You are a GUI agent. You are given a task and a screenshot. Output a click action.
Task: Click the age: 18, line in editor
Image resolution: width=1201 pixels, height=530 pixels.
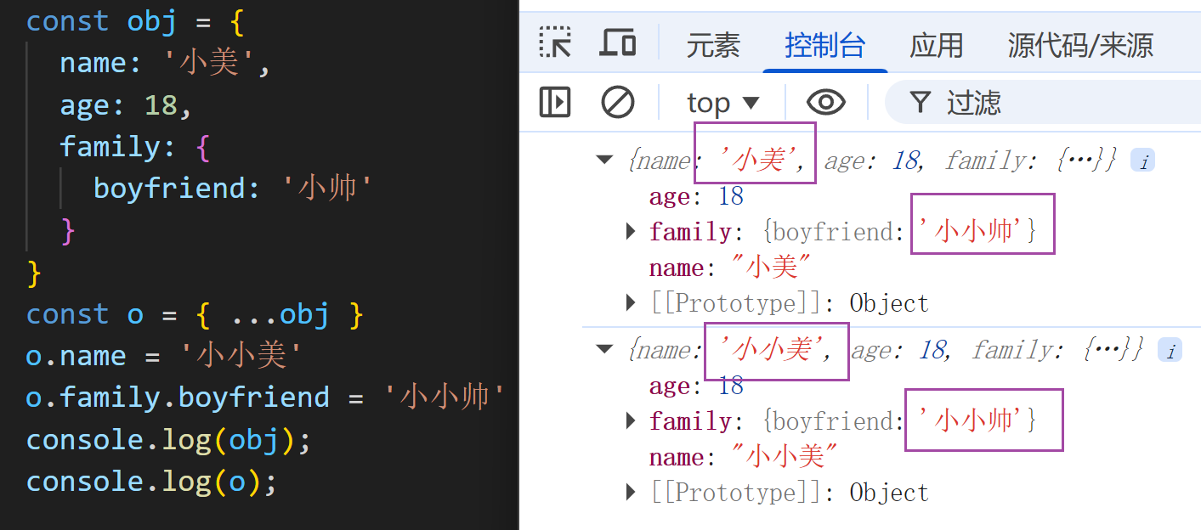click(x=127, y=105)
